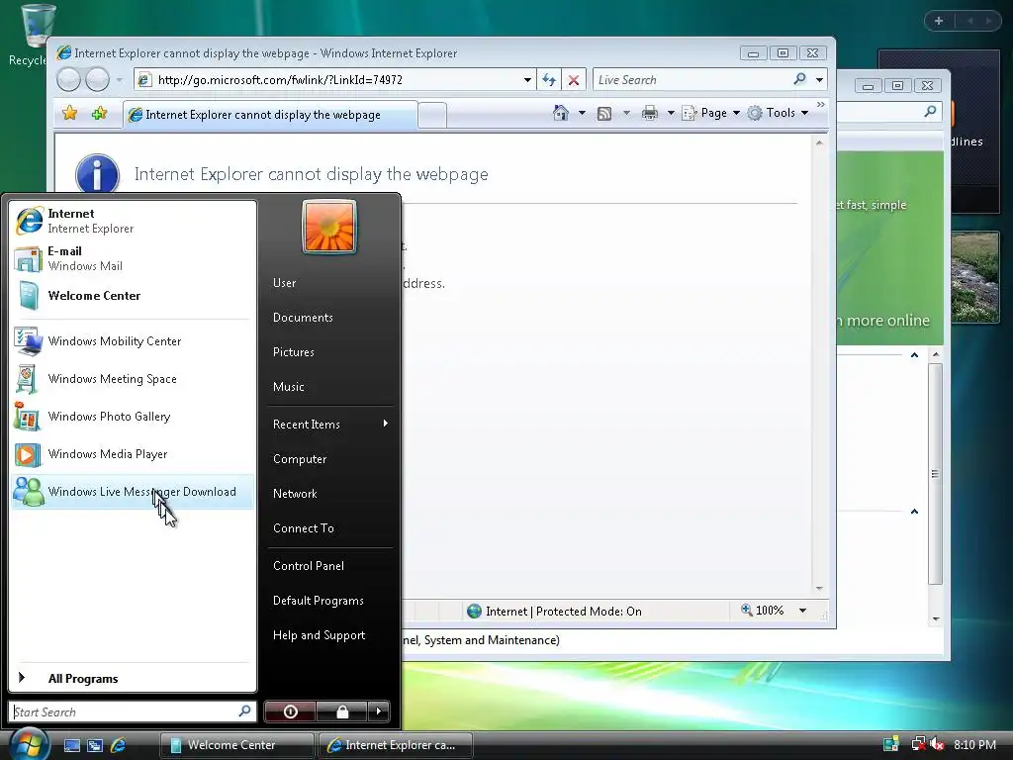Click Welcome Center search magnifier icon
The width and height of the screenshot is (1013, 760).
coord(930,111)
